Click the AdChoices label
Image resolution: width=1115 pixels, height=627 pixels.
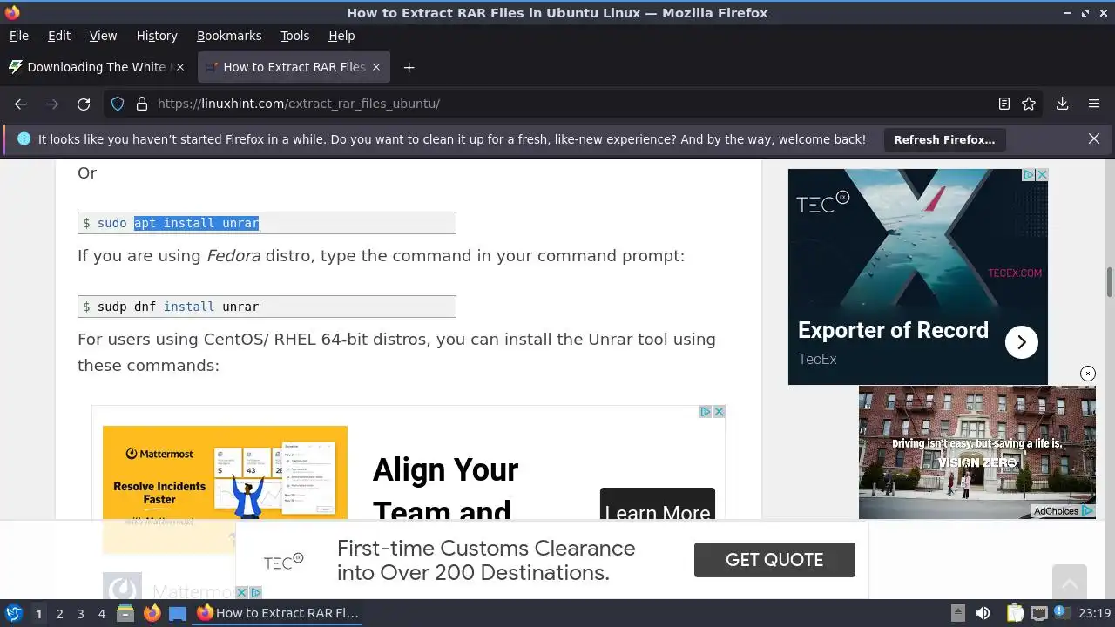point(1063,511)
